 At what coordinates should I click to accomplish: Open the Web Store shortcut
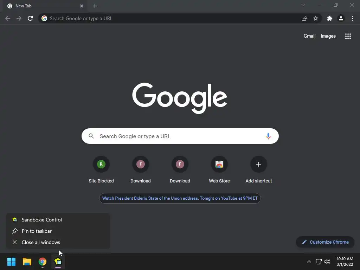click(219, 169)
